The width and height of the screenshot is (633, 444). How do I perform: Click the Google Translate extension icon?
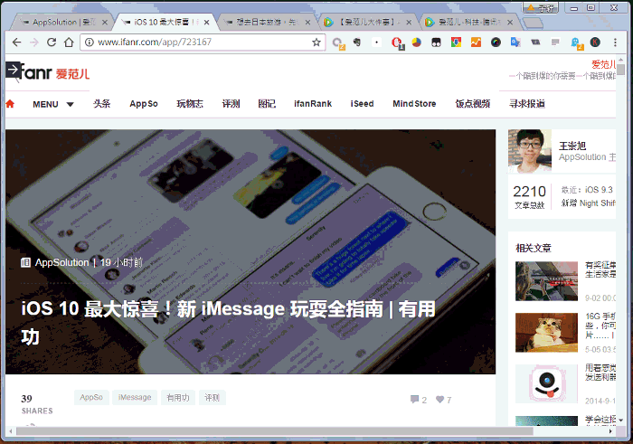pos(515,42)
